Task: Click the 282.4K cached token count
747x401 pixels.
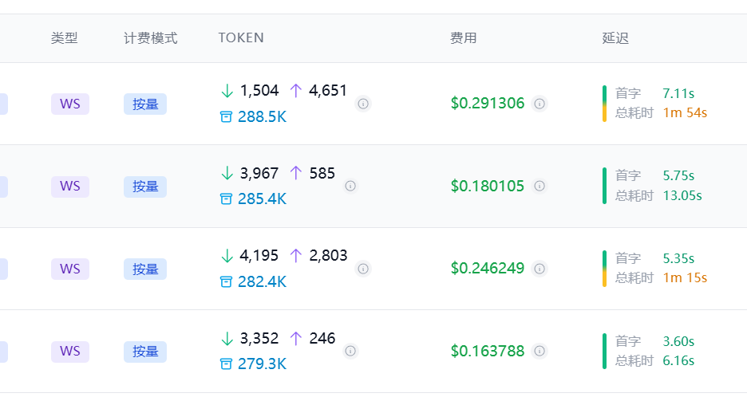Action: pyautogui.click(x=262, y=281)
